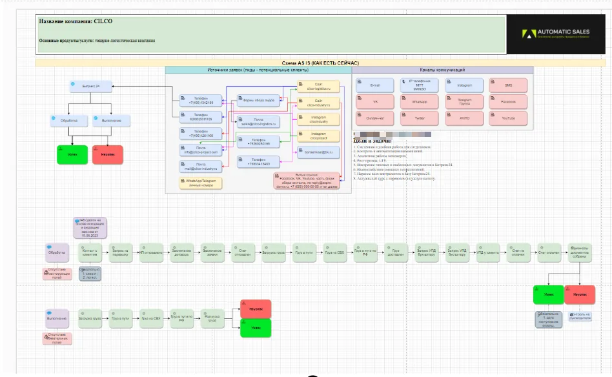Click the Instagram cilcoproject source node
612x377 pixels.
point(318,136)
